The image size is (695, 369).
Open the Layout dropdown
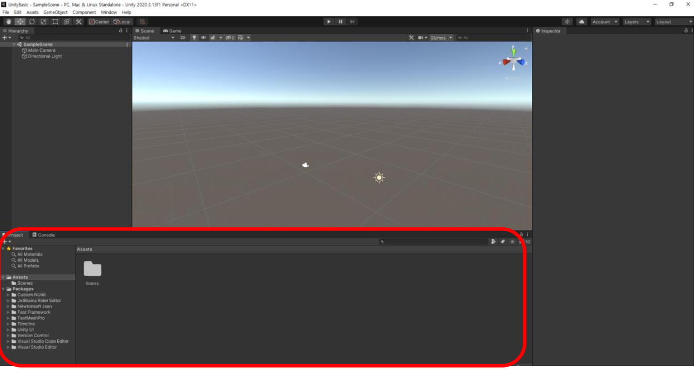(674, 22)
